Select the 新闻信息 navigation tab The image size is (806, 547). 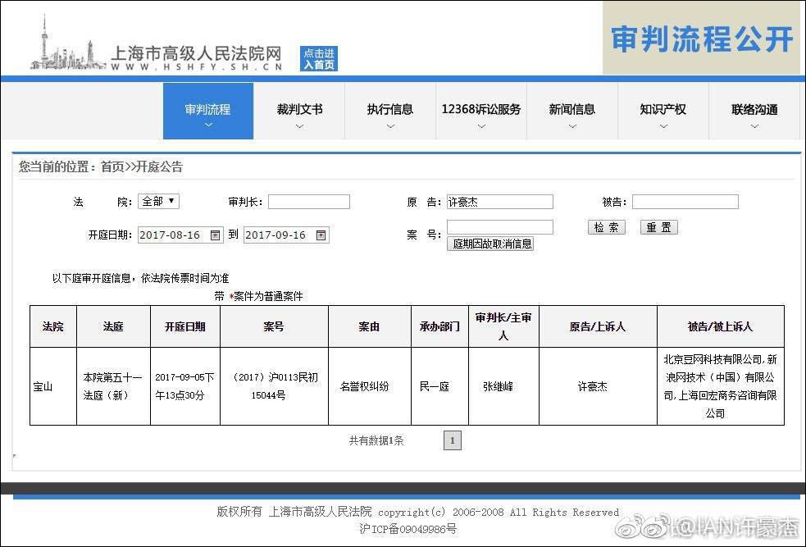571,107
